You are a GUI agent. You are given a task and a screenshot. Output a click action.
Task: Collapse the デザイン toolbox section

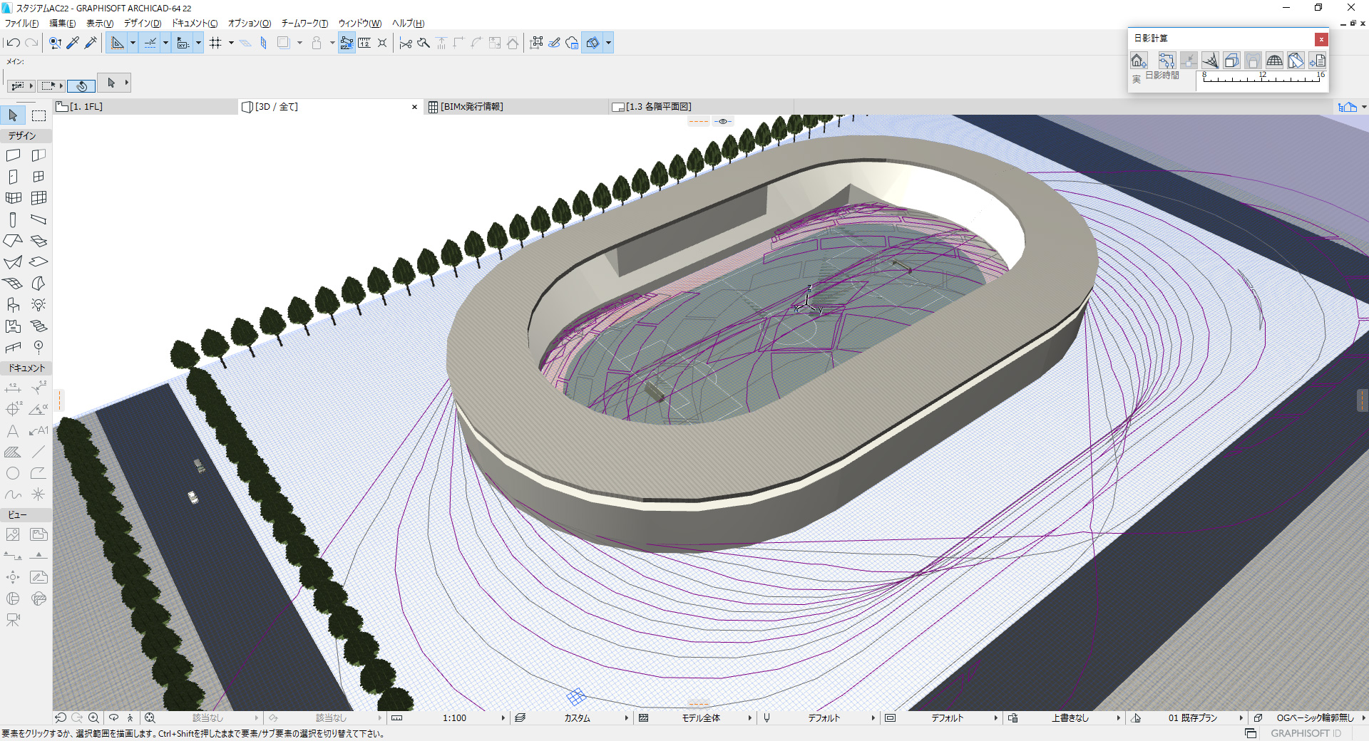26,135
